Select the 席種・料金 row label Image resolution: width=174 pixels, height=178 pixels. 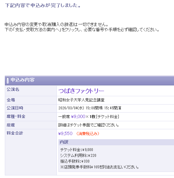click(x=16, y=116)
